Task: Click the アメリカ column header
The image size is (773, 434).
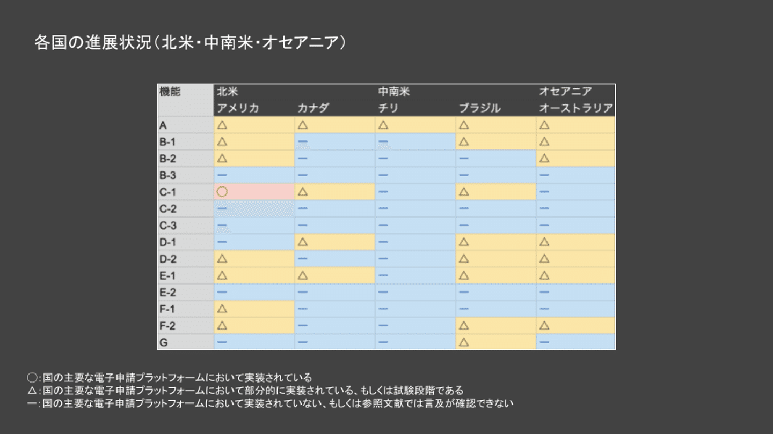Action: coord(238,108)
